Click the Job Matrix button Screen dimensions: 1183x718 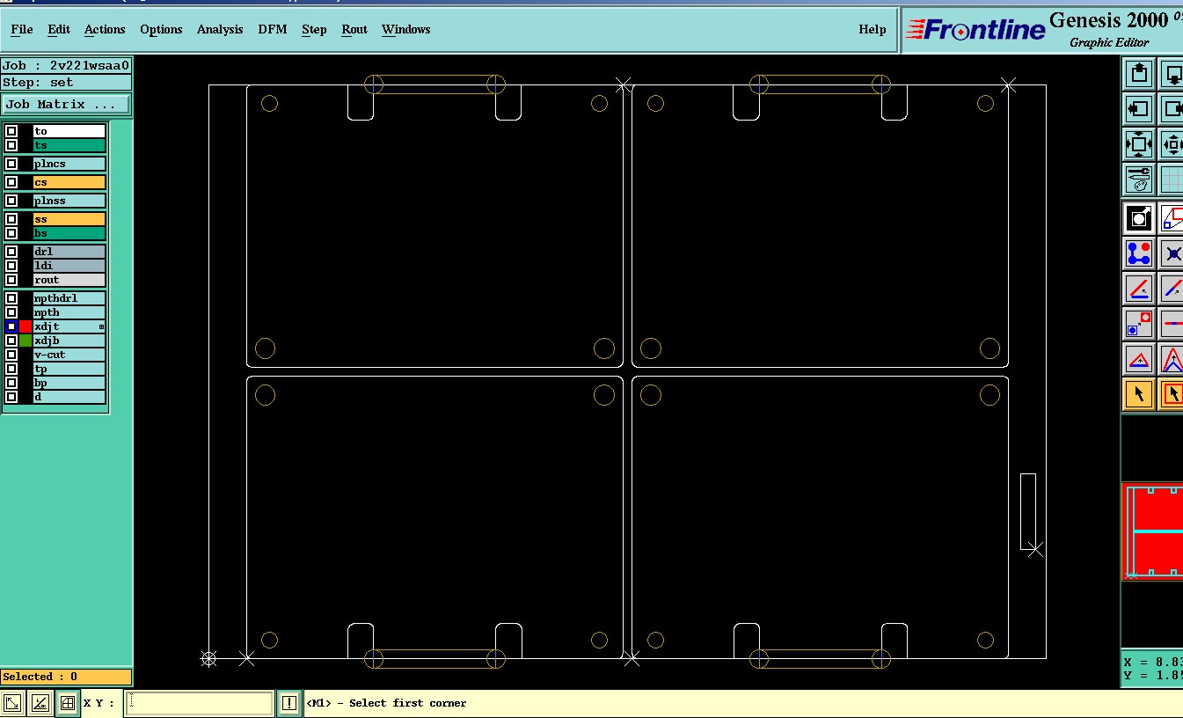click(x=66, y=104)
